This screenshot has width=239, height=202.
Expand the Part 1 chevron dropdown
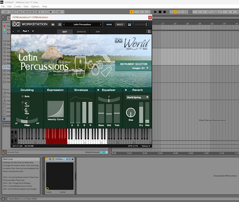click(x=33, y=31)
